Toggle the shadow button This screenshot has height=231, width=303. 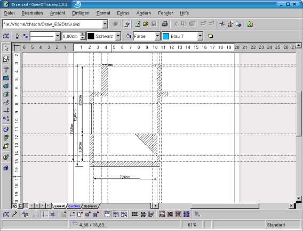point(210,36)
